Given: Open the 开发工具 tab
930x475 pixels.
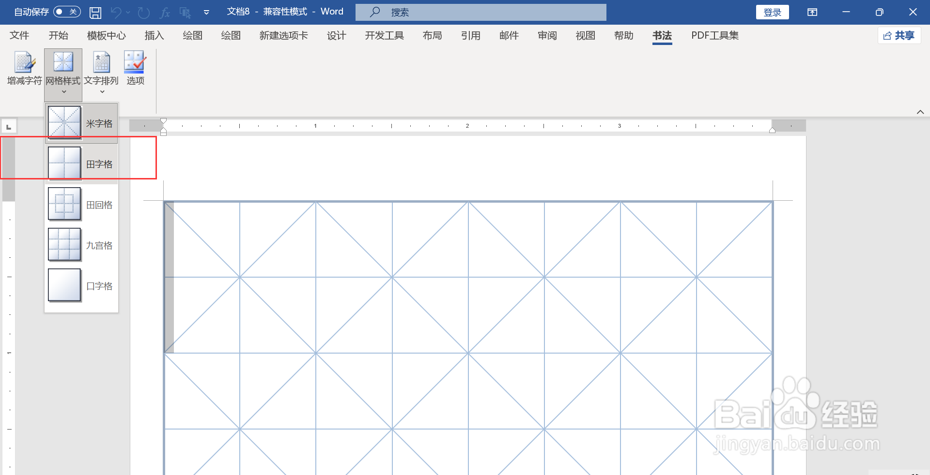Looking at the screenshot, I should pyautogui.click(x=384, y=35).
